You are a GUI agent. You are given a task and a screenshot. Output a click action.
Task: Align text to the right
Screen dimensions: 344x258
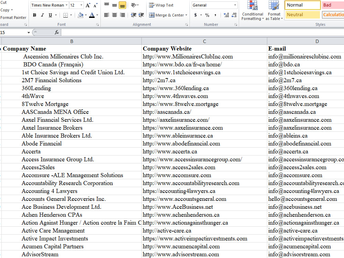[x=122, y=15]
